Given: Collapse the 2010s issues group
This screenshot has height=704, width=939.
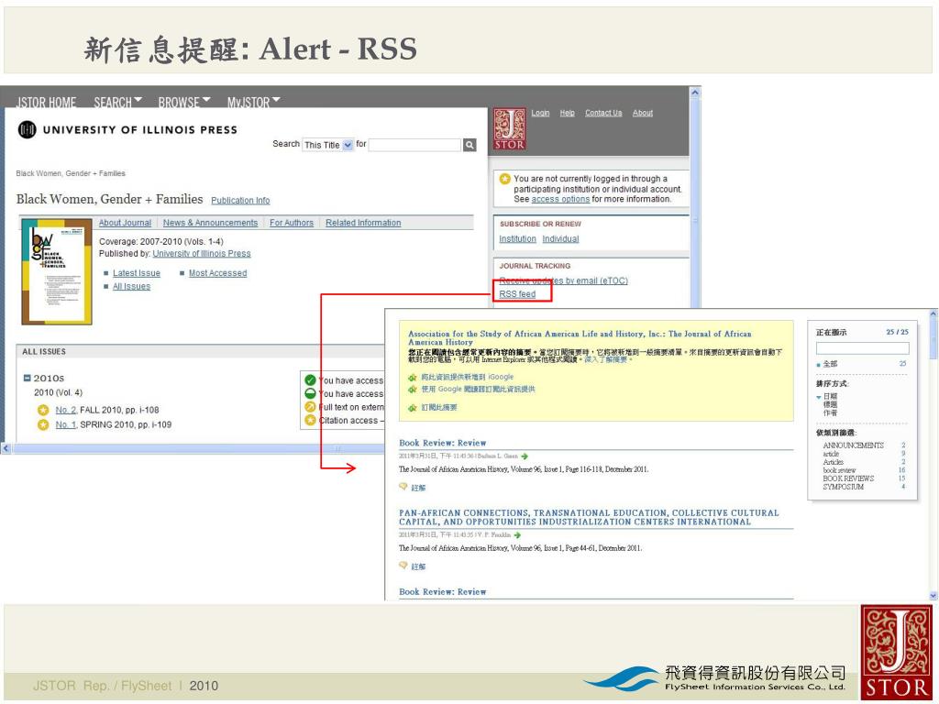Looking at the screenshot, I should click(27, 378).
